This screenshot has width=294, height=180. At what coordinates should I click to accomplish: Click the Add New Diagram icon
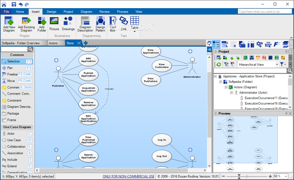pyautogui.click(x=9, y=24)
